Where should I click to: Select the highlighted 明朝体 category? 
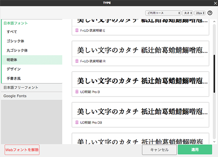[32, 60]
